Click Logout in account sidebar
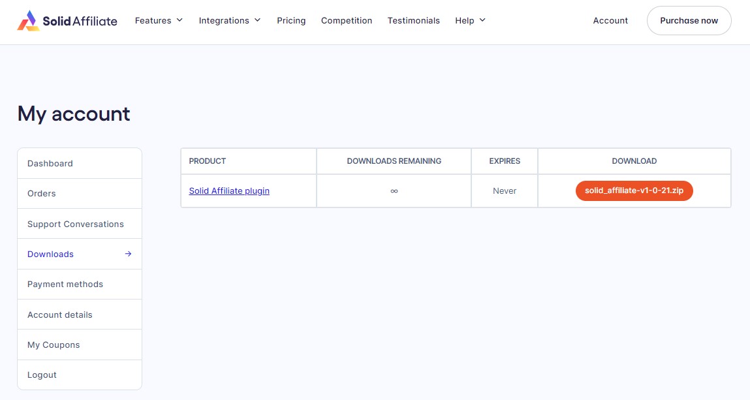This screenshot has width=750, height=400. (80, 375)
